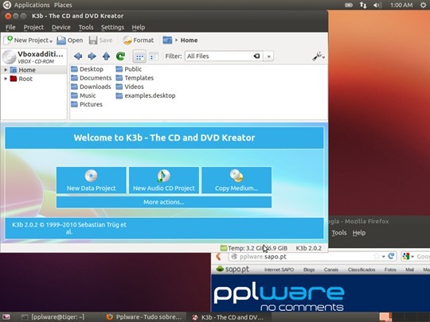
Task: Click the 1:00 AM clock
Action: [401, 5]
